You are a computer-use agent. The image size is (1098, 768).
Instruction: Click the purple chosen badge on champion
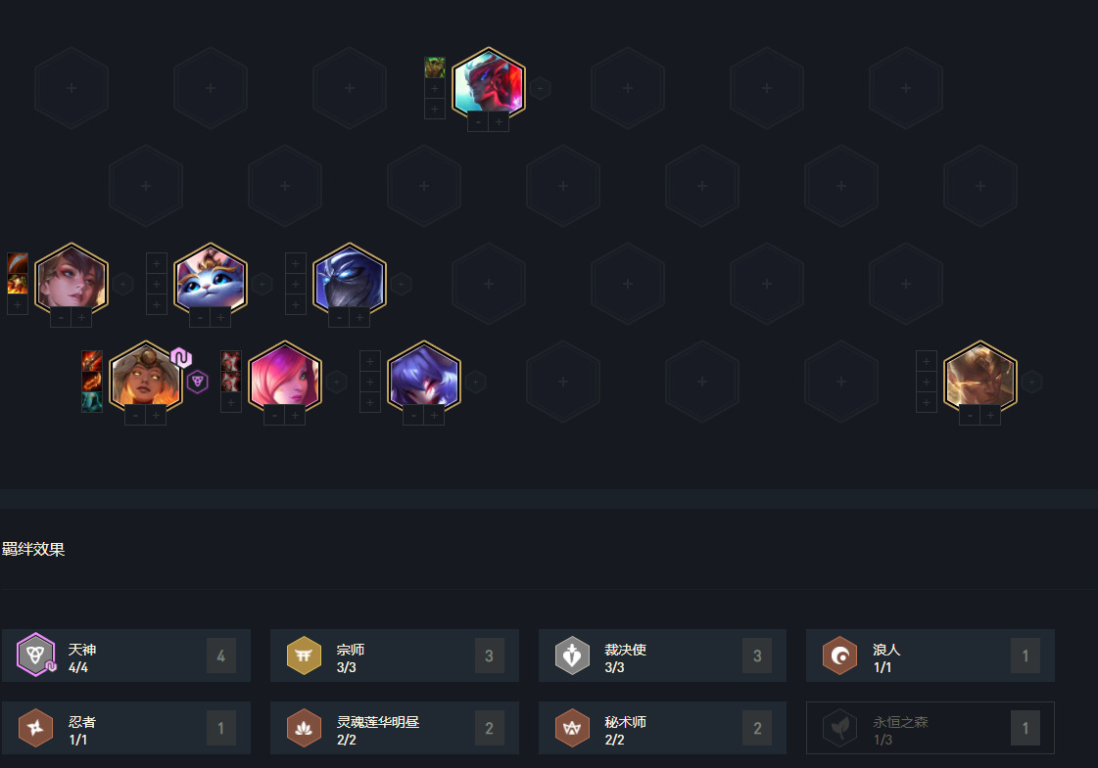181,358
